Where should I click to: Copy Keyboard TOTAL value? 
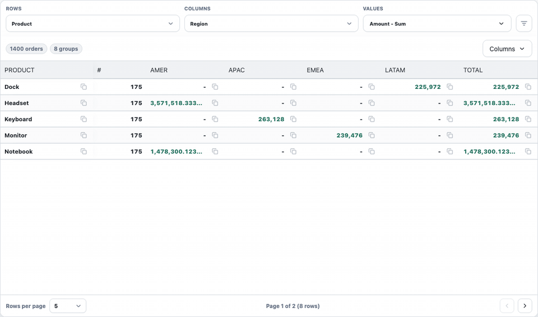pyautogui.click(x=528, y=119)
